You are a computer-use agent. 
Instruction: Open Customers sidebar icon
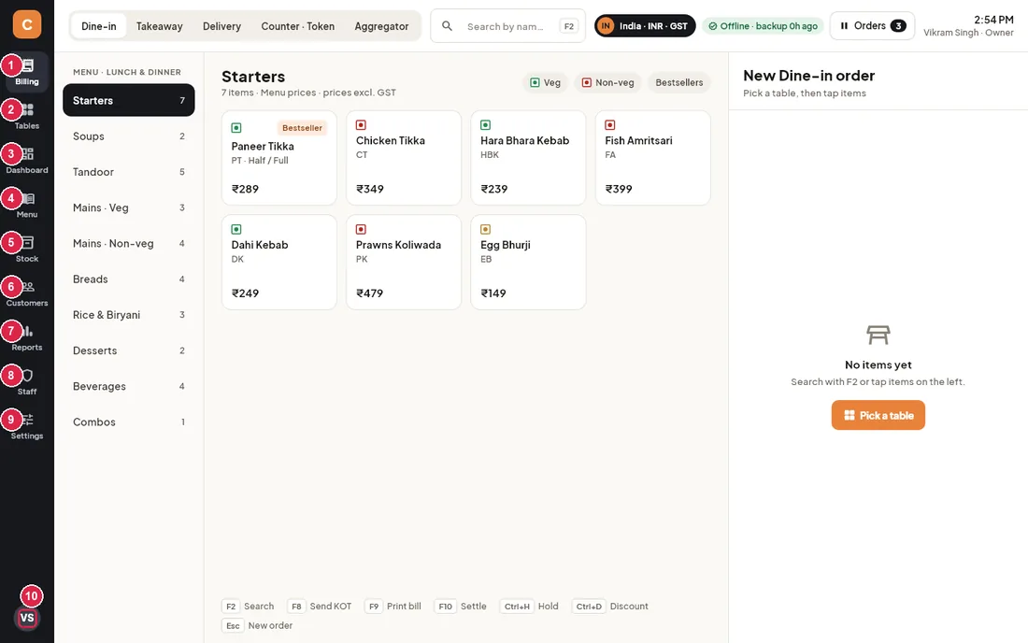(27, 293)
